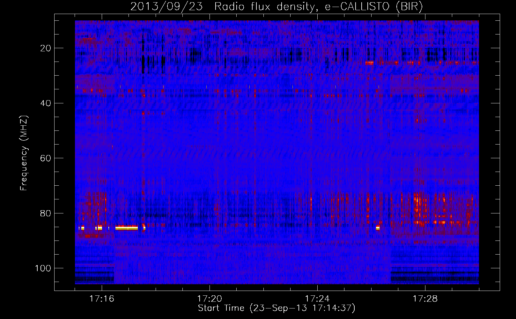Click the 'Start Time (23-Sep-13 17:14:37)' label
Image resolution: width=516 pixels, height=319 pixels.
(276, 308)
